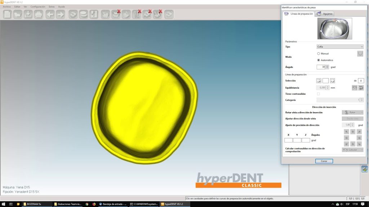Switch to the Agujeros tab

pos(325,14)
